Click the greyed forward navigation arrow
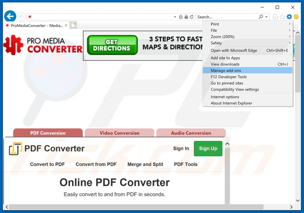The image size is (304, 213). [21, 16]
